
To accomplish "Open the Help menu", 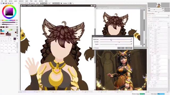I will 46,1.
